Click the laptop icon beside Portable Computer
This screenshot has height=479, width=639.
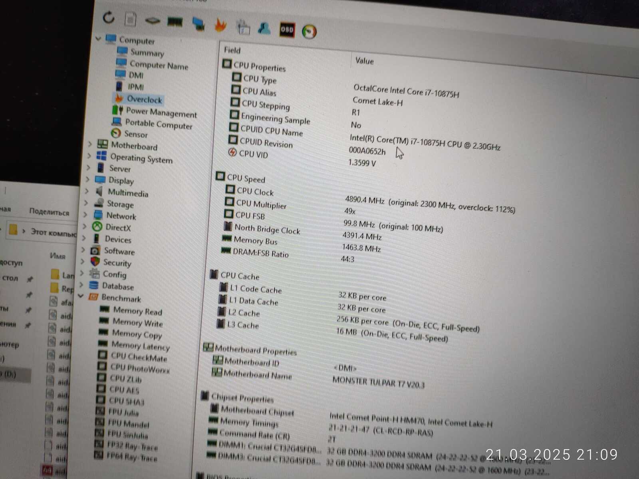(117, 121)
